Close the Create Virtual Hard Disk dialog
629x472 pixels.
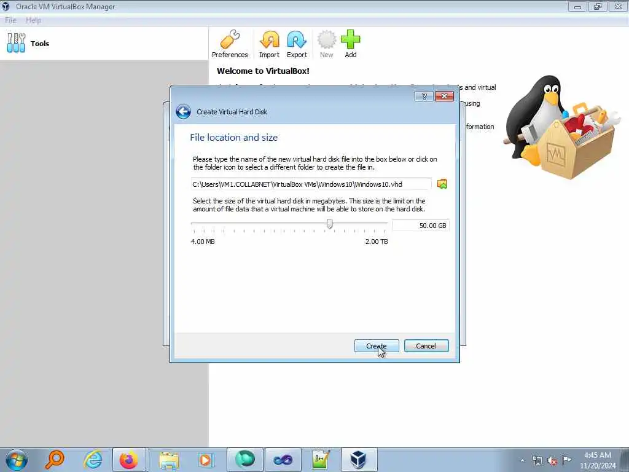coord(444,96)
